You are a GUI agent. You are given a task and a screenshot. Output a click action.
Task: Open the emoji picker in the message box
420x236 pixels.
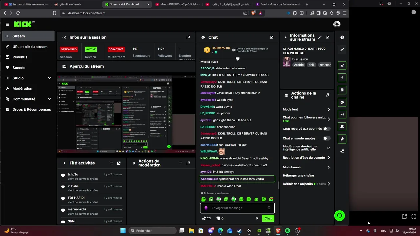(269, 208)
